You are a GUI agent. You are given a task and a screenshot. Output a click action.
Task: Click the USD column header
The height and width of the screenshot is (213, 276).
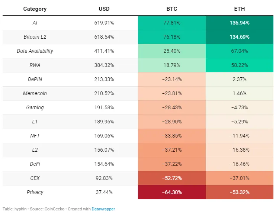104,9
